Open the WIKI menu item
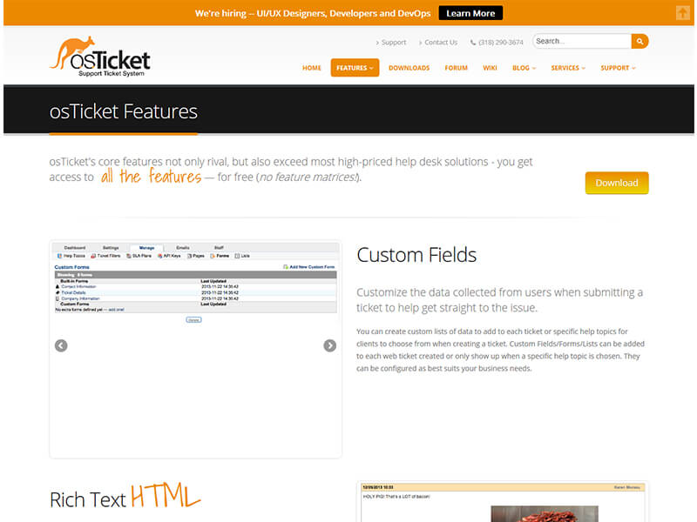Viewport: 697px width, 522px height. click(x=490, y=68)
